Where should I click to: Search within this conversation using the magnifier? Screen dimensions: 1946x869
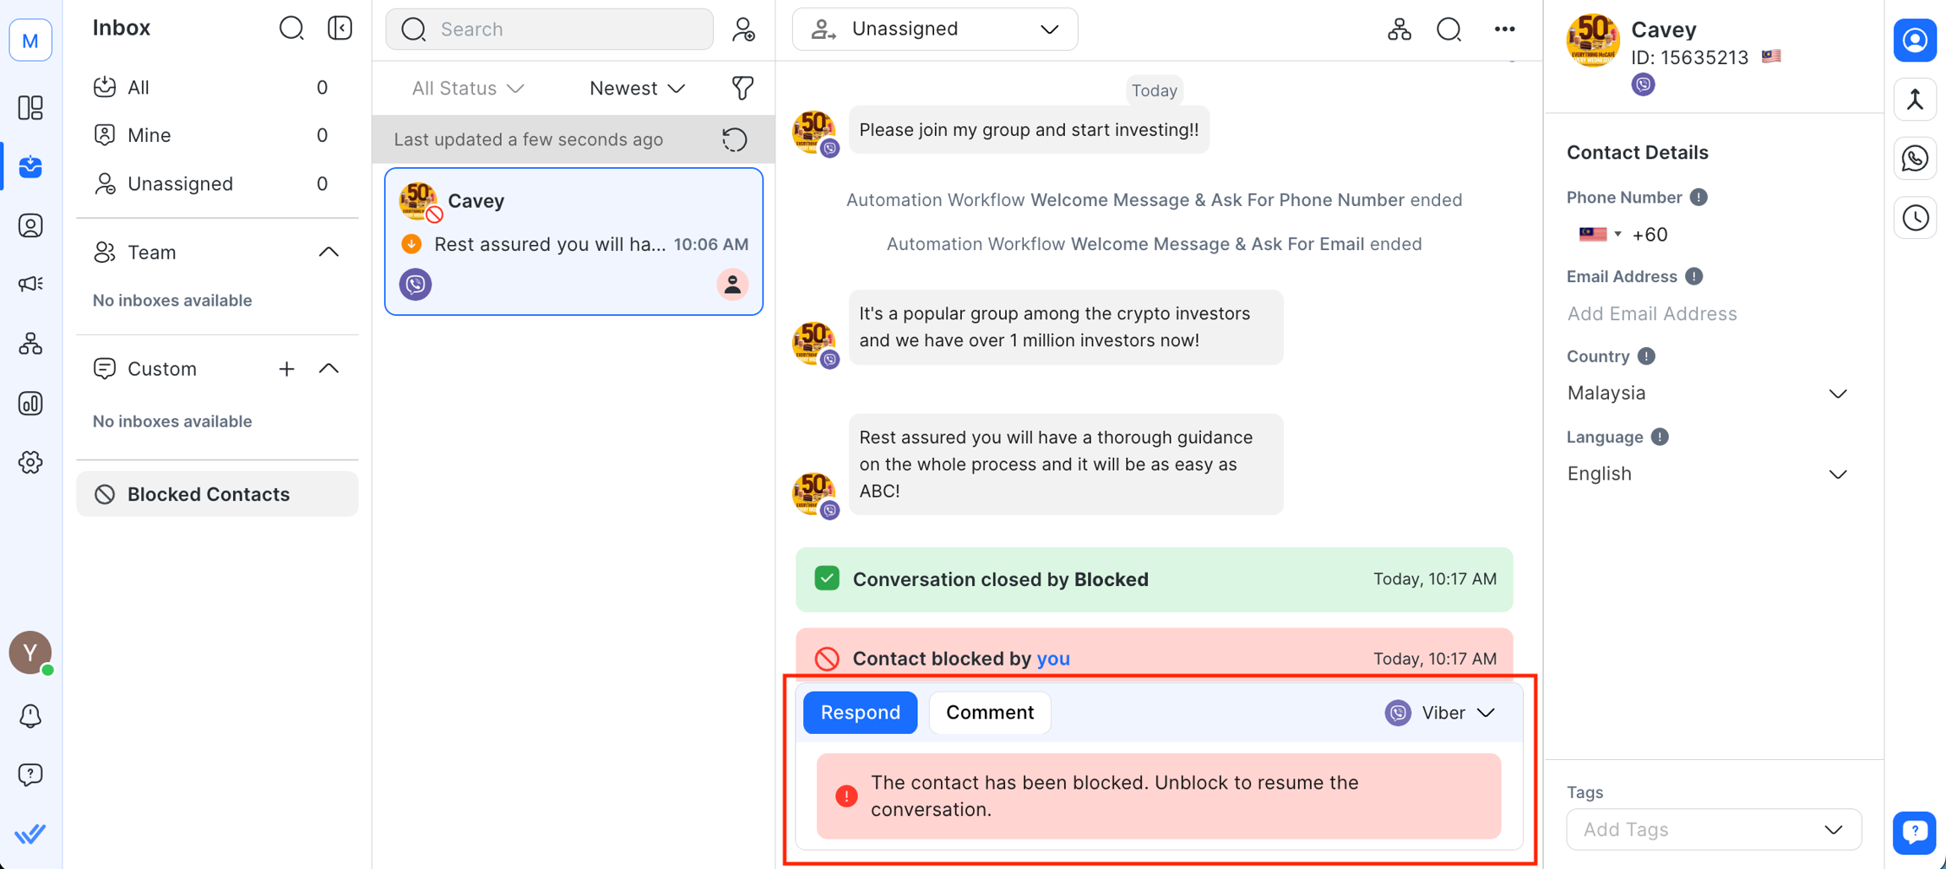1449,29
